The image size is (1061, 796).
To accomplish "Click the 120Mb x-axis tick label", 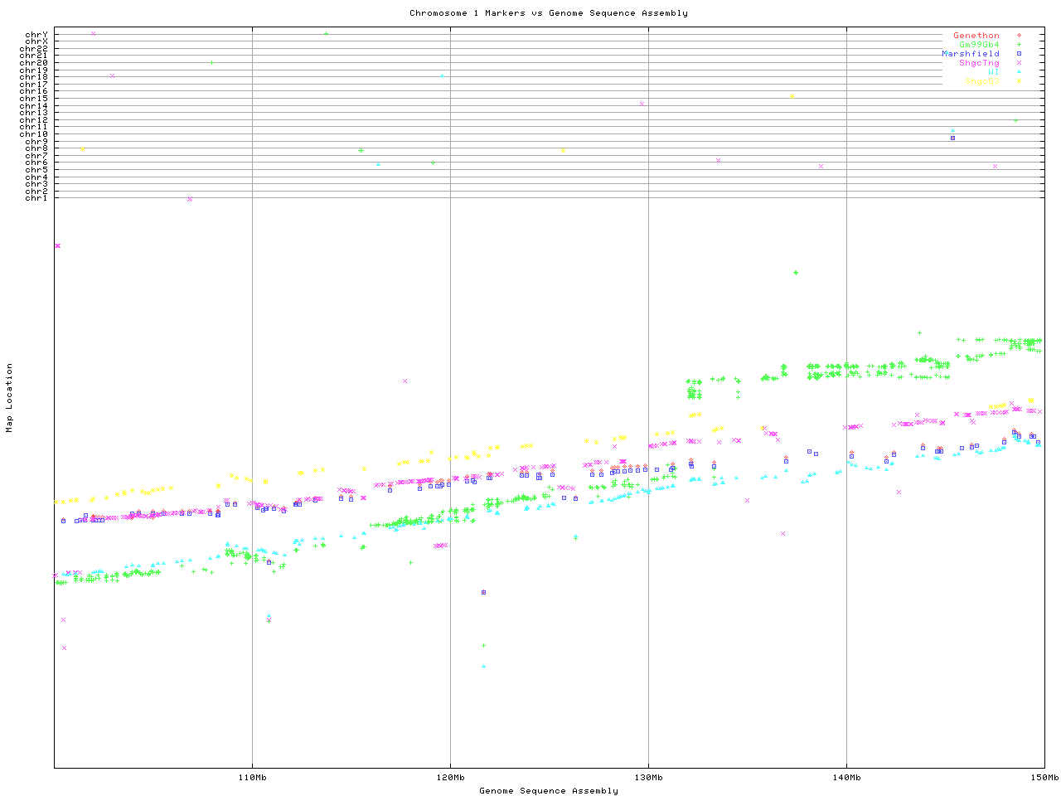I will [450, 778].
